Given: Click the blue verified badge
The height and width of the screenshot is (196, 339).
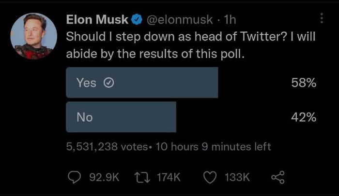Looking at the screenshot, I should click(137, 20).
